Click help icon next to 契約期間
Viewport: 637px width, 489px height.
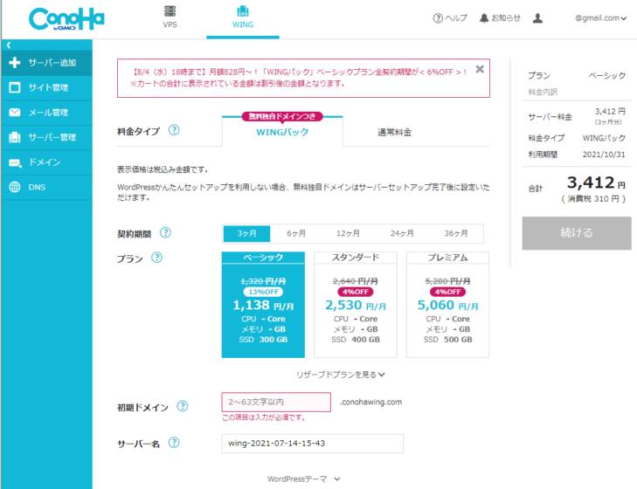[165, 233]
